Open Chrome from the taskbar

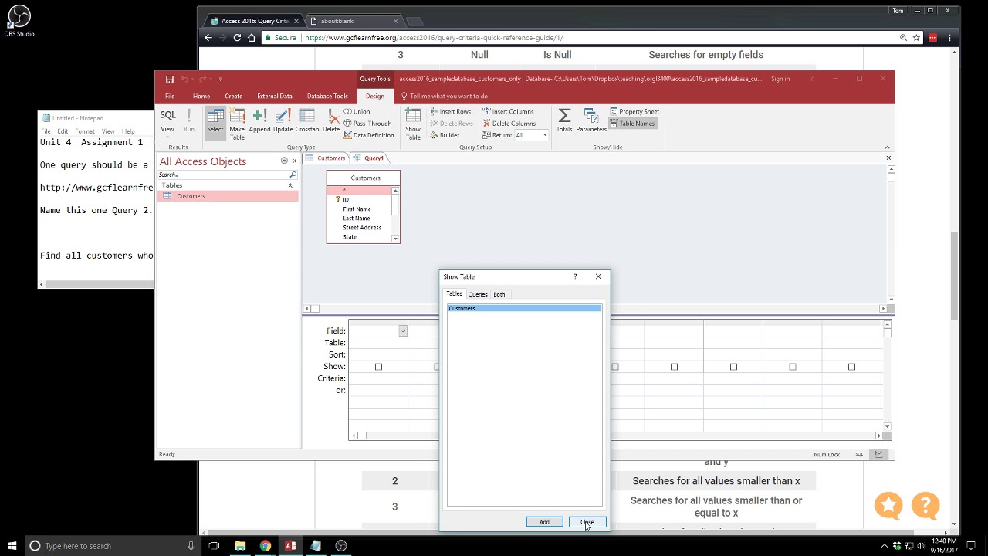tap(266, 546)
